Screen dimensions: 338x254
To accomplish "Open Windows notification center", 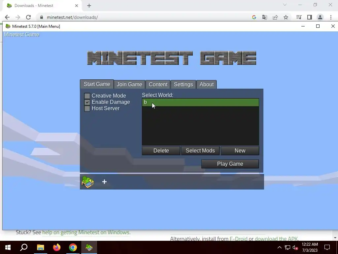I will coord(327,247).
